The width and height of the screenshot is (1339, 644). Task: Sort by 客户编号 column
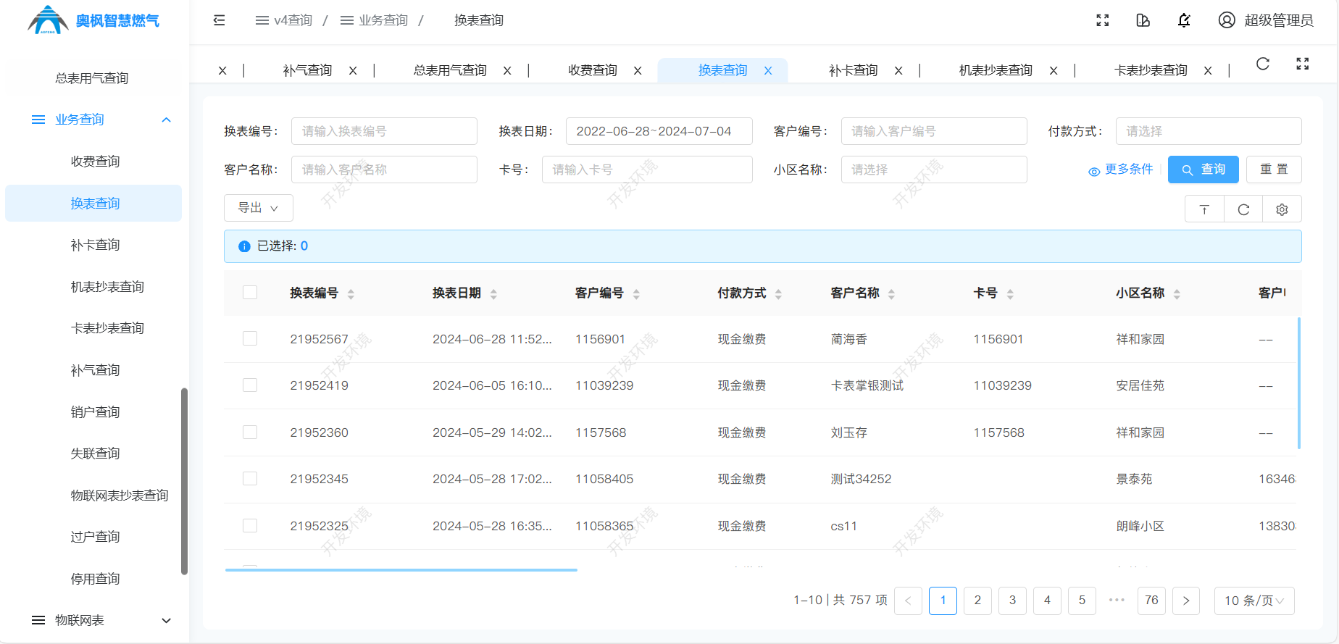(x=636, y=293)
